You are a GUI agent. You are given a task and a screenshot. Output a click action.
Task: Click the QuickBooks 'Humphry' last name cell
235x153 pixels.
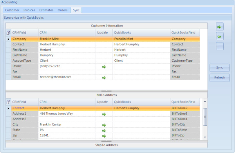(x=141, y=55)
